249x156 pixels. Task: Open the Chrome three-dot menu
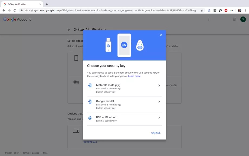(x=245, y=10)
